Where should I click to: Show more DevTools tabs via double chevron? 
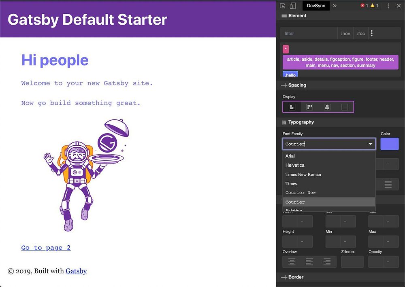pyautogui.click(x=335, y=6)
